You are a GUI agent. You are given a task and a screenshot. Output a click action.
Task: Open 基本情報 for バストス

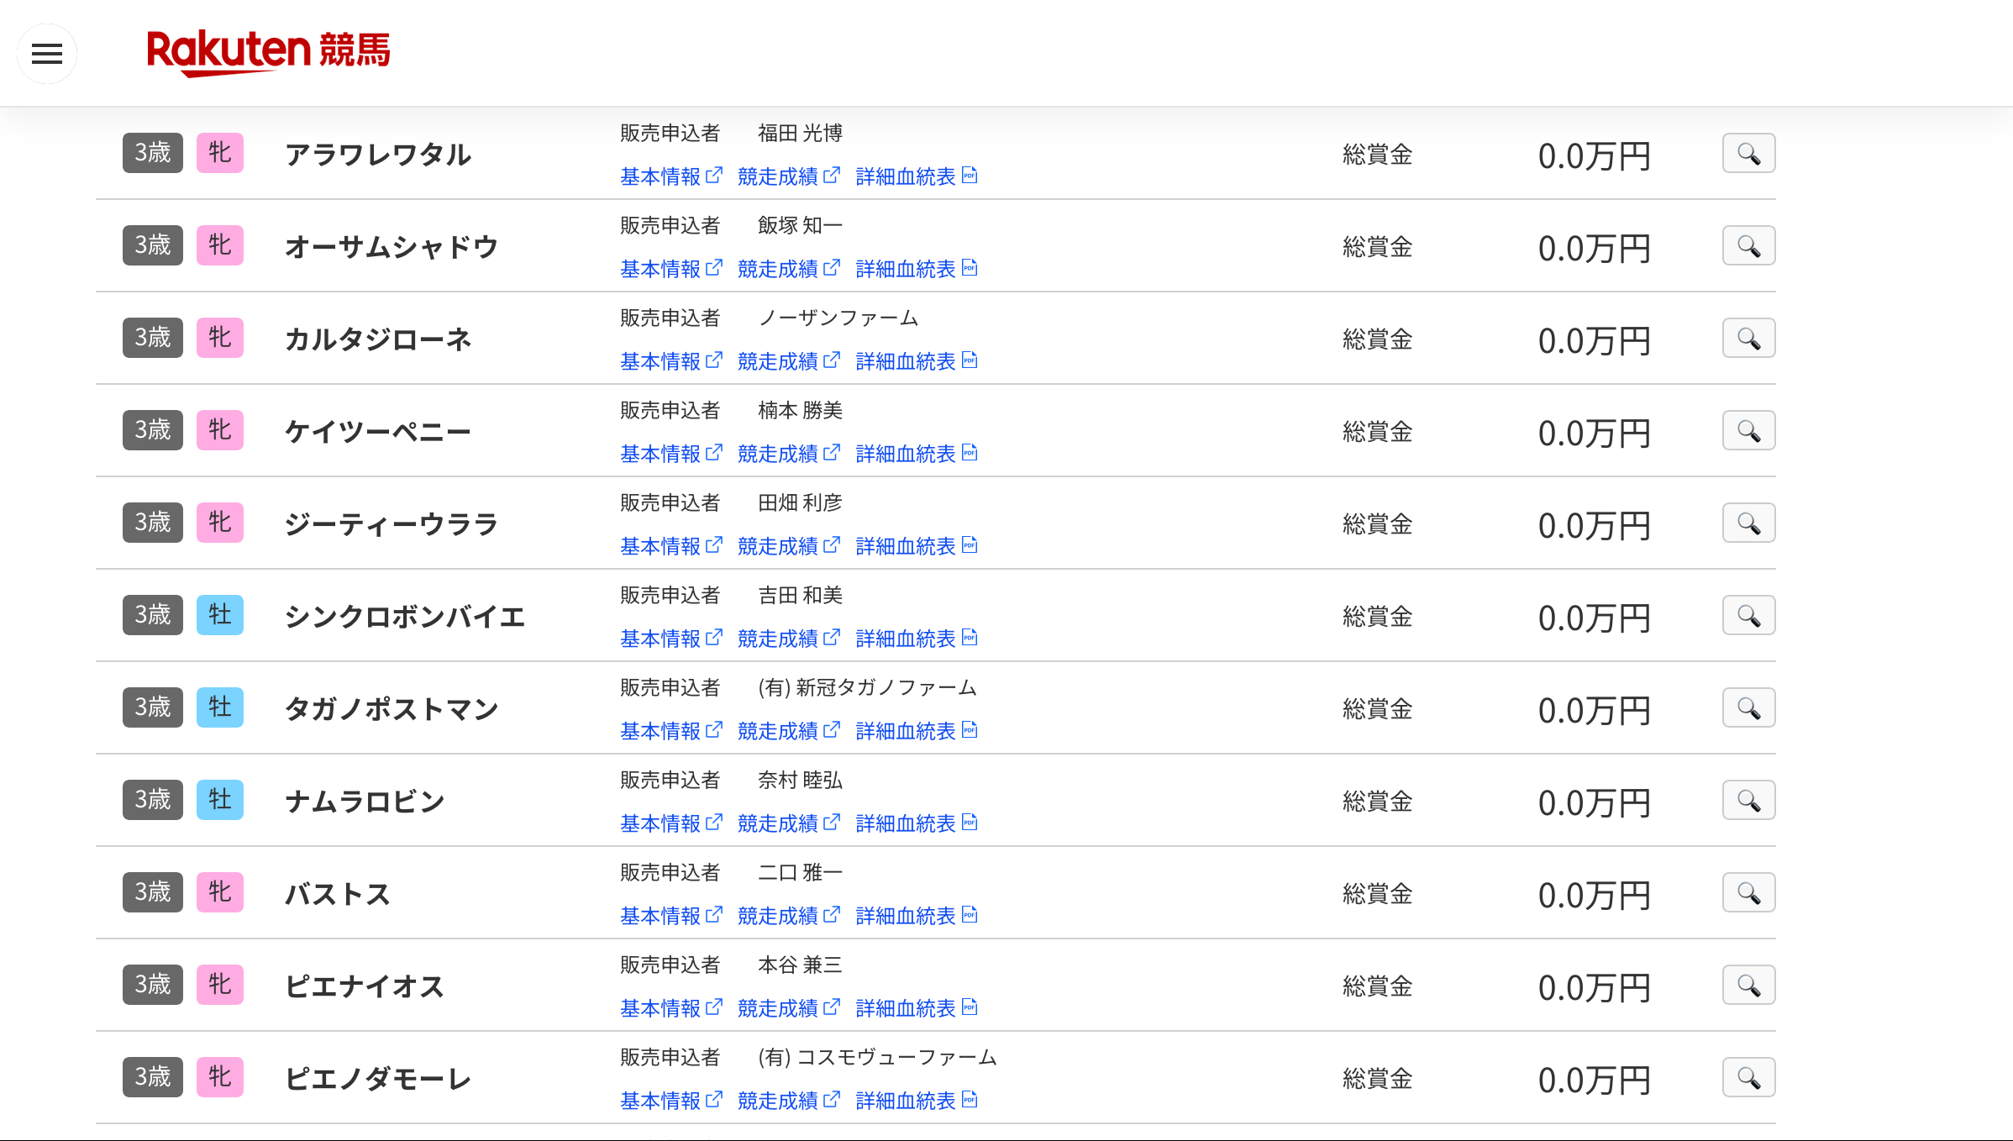pos(671,916)
